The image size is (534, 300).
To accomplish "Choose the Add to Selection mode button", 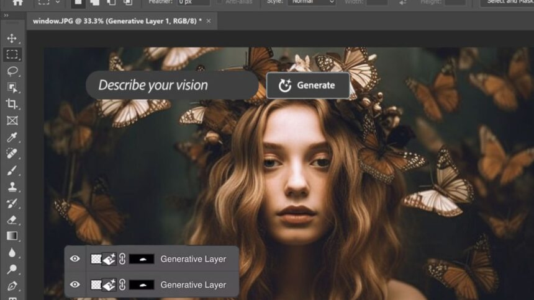I will [x=94, y=2].
